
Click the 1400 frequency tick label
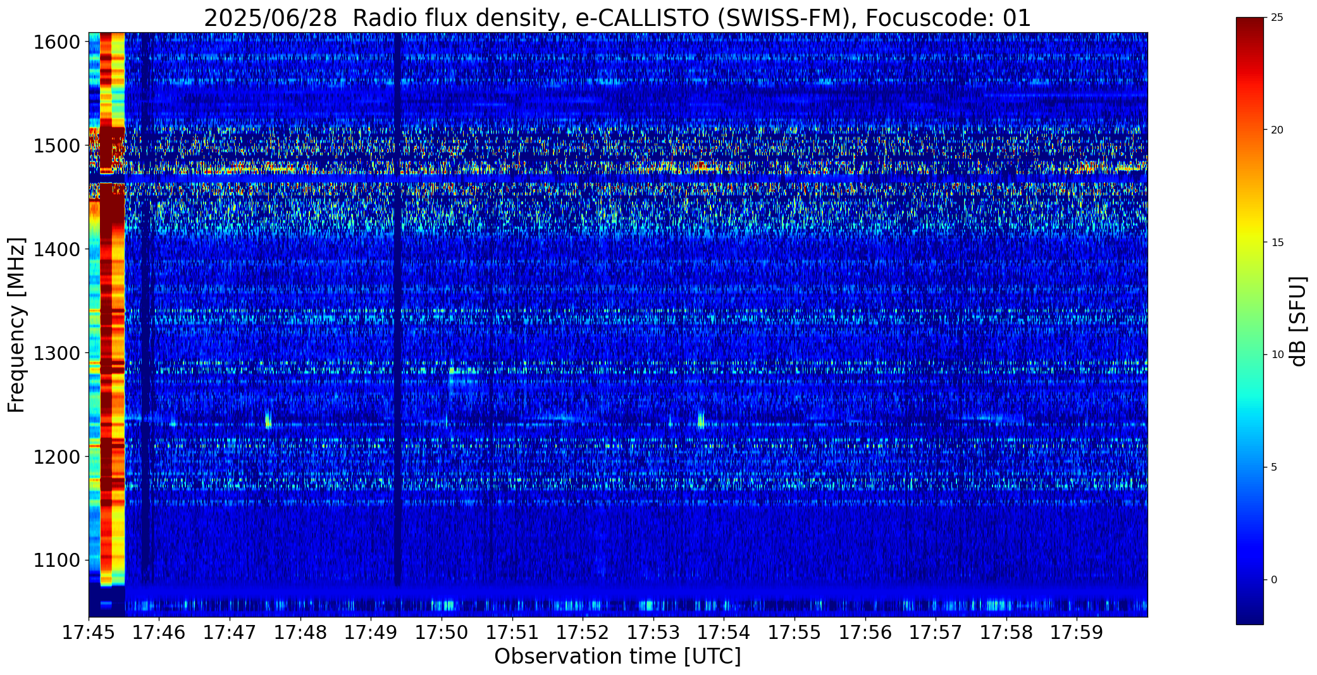pyautogui.click(x=57, y=250)
